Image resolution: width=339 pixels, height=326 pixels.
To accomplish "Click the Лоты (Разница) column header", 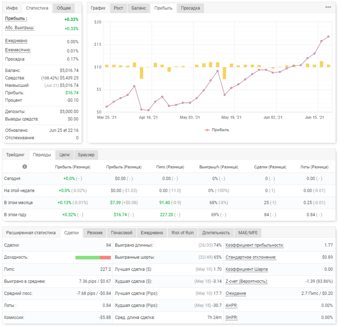I will tap(314, 167).
